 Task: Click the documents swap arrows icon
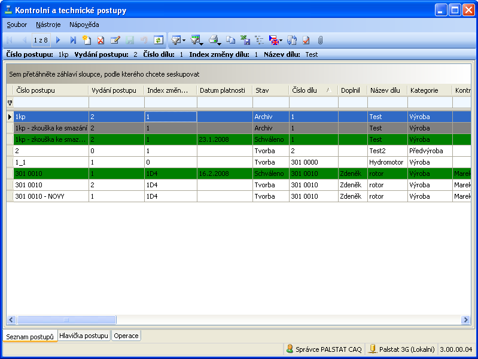292,40
